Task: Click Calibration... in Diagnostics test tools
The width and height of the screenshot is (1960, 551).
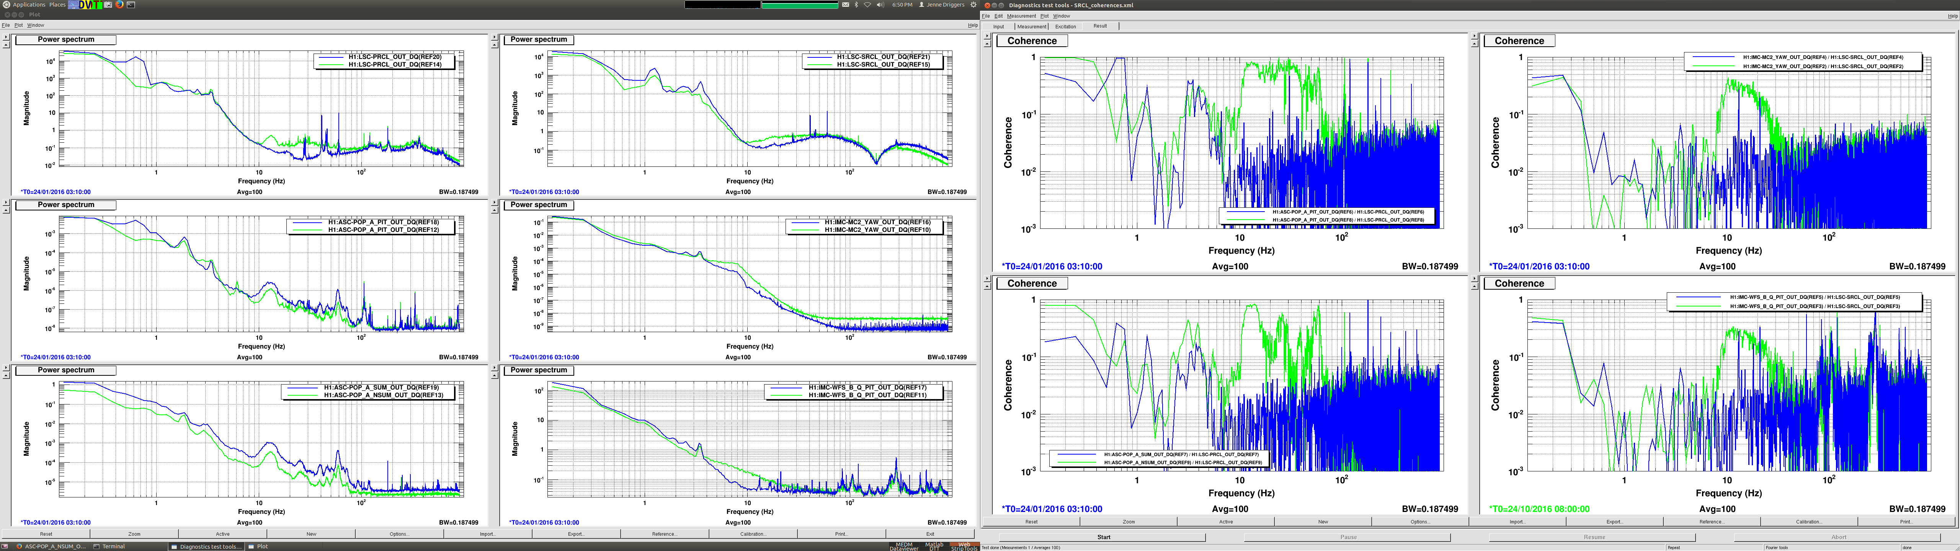Action: pos(1808,522)
